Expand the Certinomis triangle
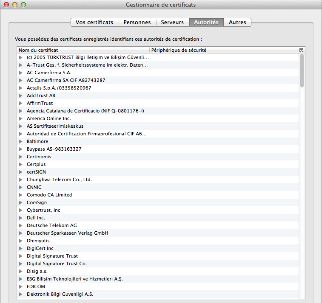The width and height of the screenshot is (322, 303). 20,157
